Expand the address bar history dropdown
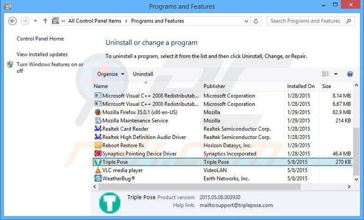The image size is (364, 220). [x=247, y=21]
